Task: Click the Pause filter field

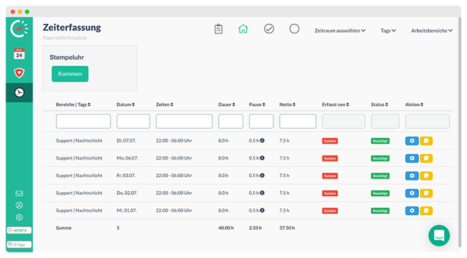Action: click(261, 122)
